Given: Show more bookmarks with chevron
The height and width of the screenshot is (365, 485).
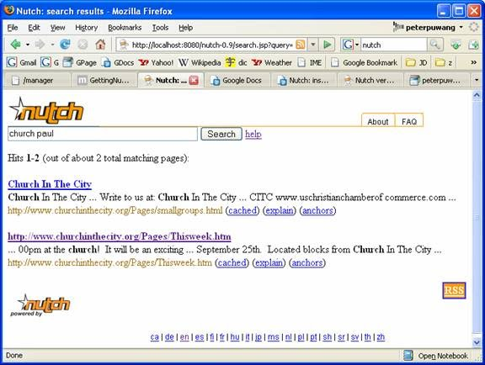Looking at the screenshot, I should 473,62.
